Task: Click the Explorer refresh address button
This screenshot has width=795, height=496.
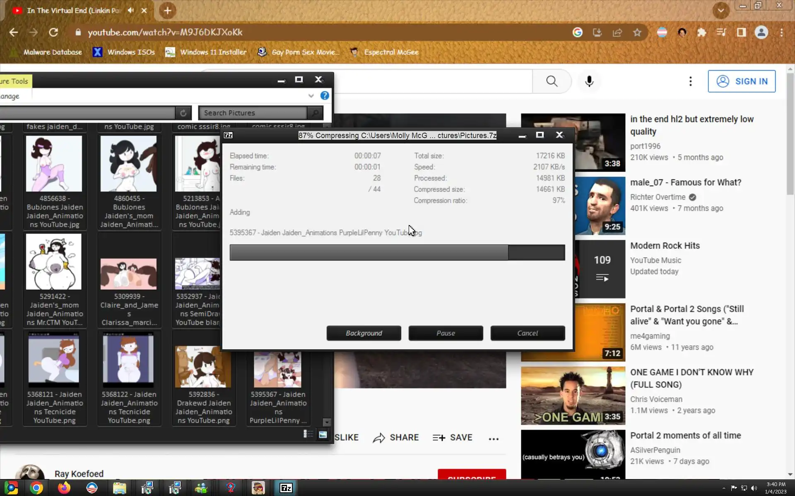Action: [183, 113]
